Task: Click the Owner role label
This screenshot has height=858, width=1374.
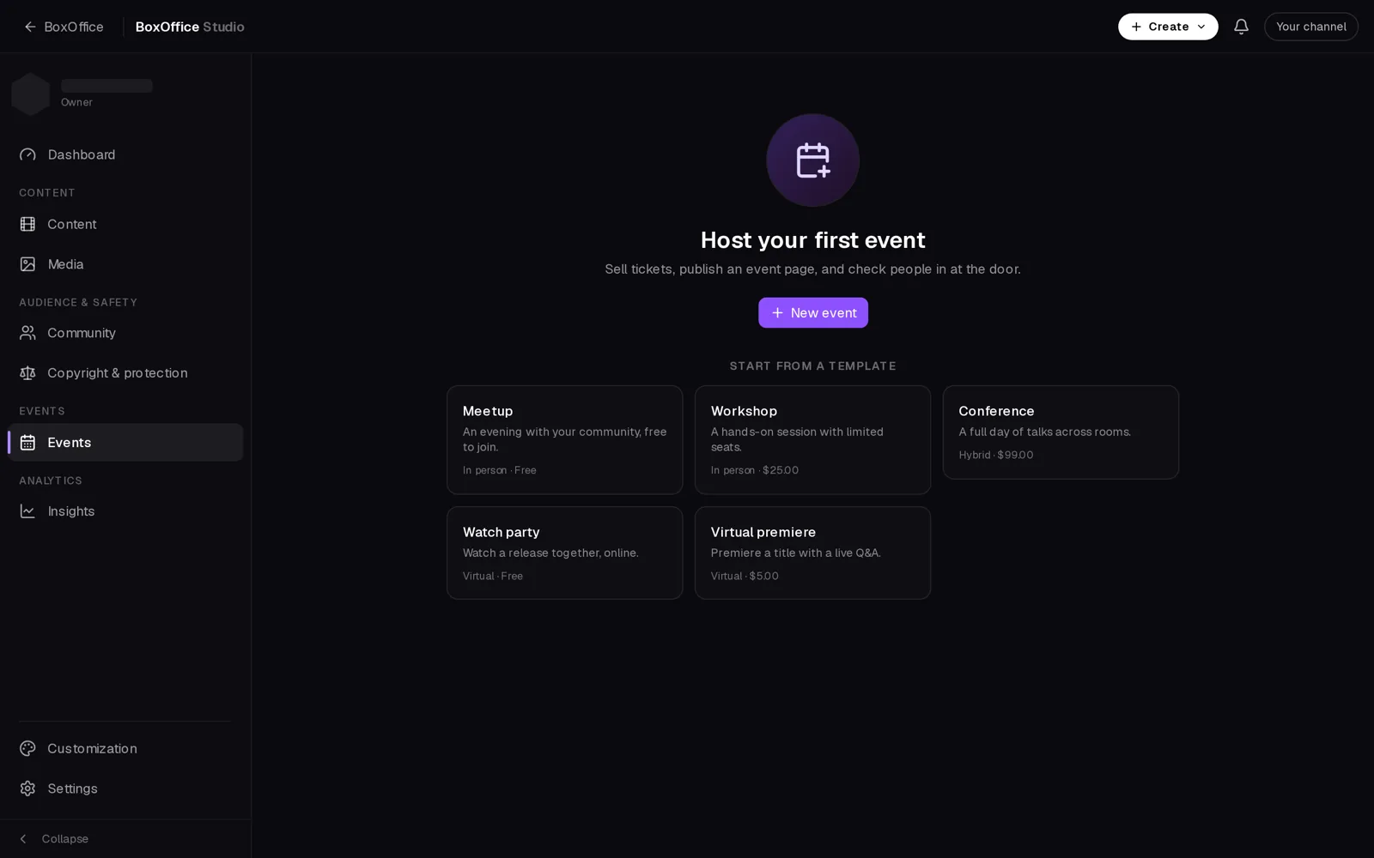Action: (x=76, y=102)
